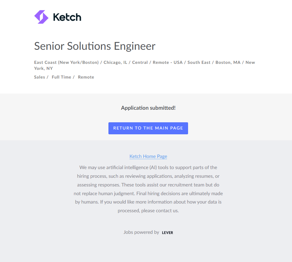
Task: Click the Ketch wordmark text in header
Action: (67, 17)
